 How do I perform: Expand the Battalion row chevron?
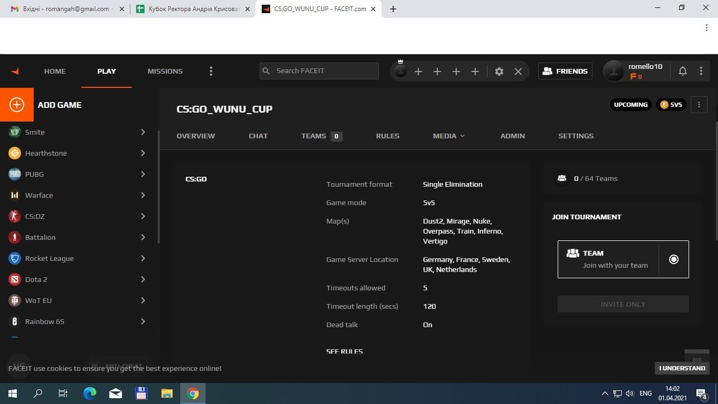[143, 237]
